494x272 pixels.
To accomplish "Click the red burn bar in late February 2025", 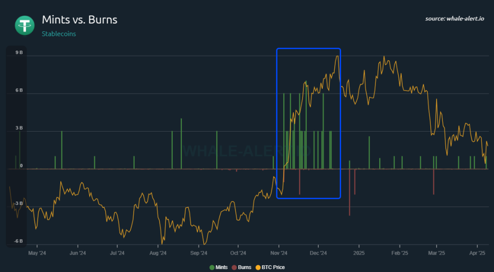I will pyautogui.click(x=434, y=182).
